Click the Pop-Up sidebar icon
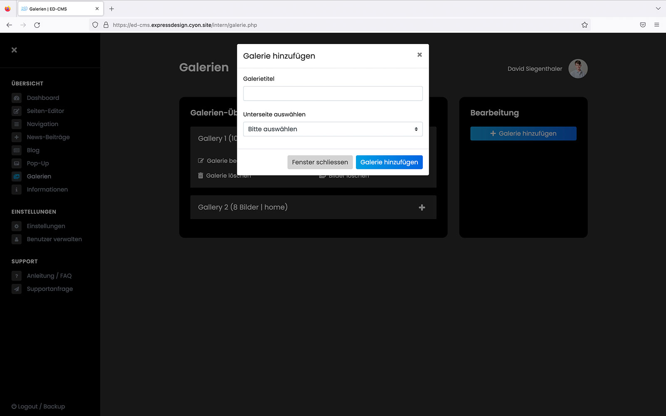Viewport: 666px width, 416px height. pyautogui.click(x=17, y=163)
